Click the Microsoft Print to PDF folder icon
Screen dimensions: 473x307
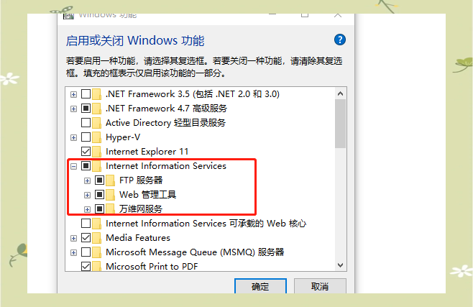click(x=96, y=266)
